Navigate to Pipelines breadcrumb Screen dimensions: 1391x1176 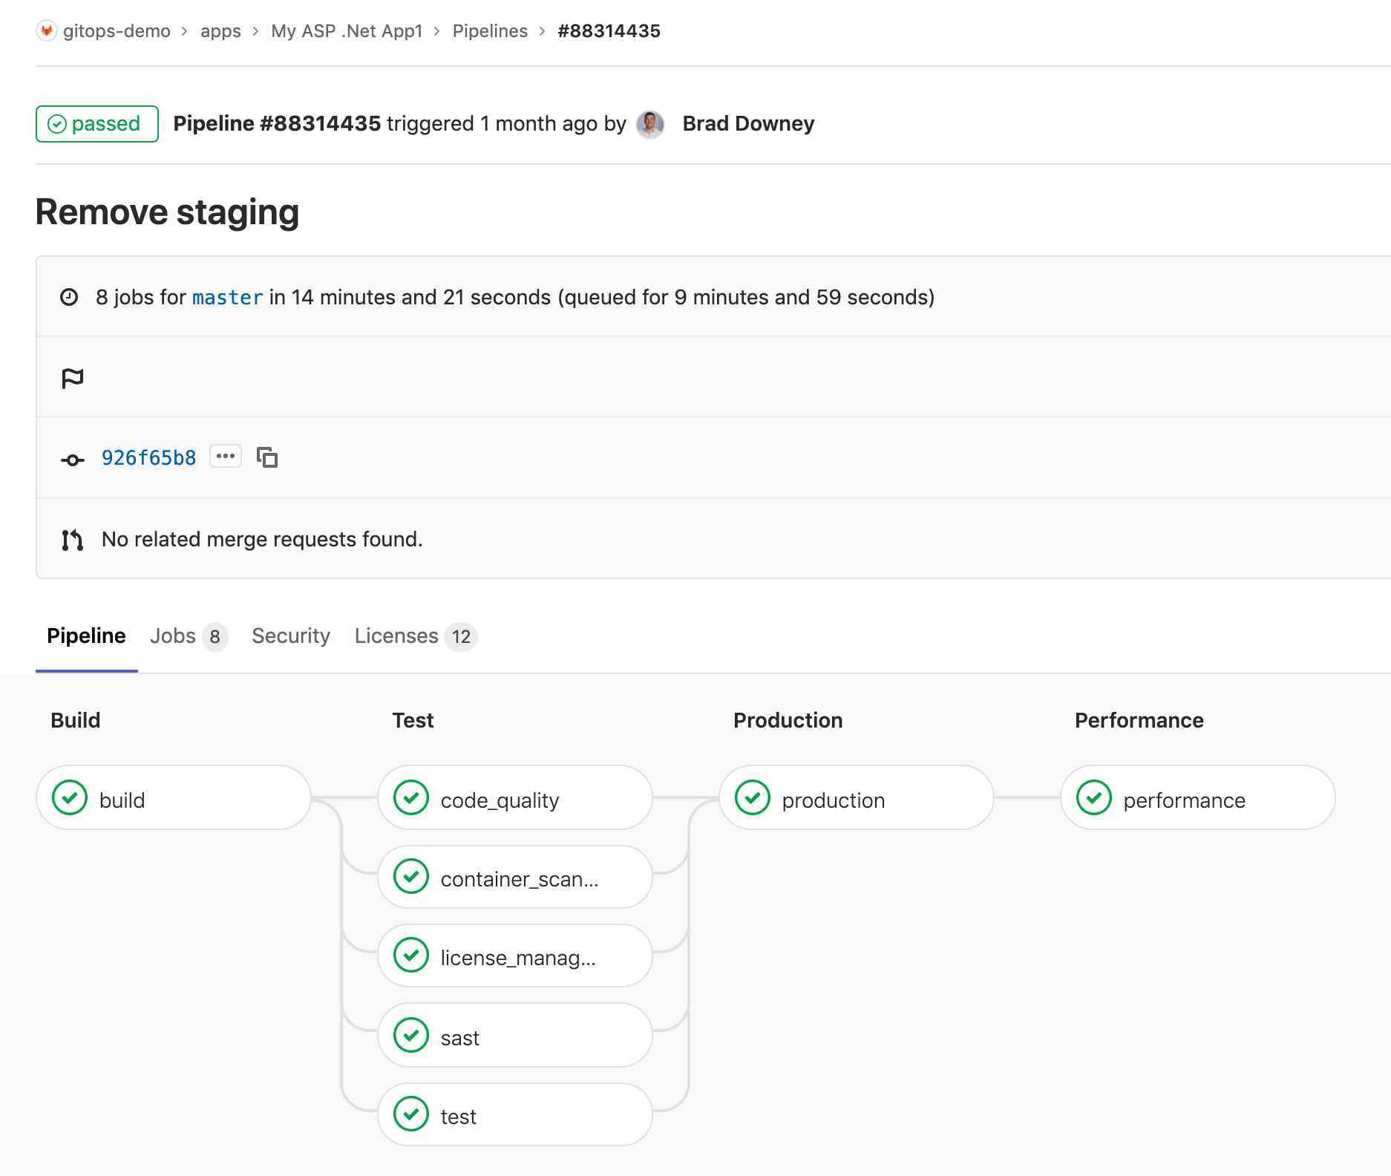point(490,31)
